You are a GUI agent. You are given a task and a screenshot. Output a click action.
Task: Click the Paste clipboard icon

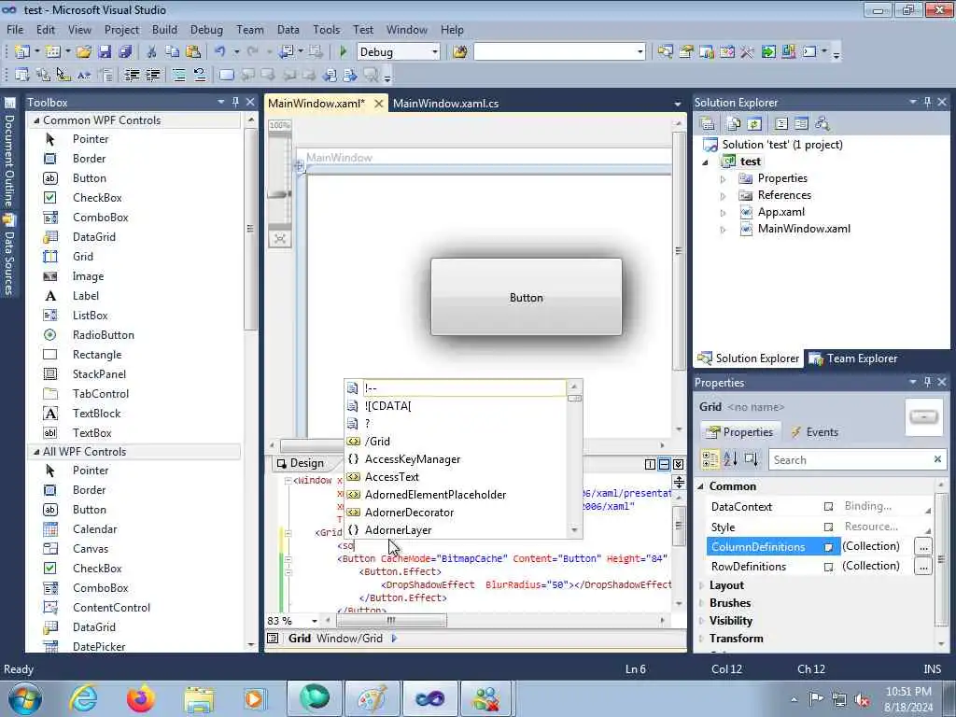[x=193, y=52]
